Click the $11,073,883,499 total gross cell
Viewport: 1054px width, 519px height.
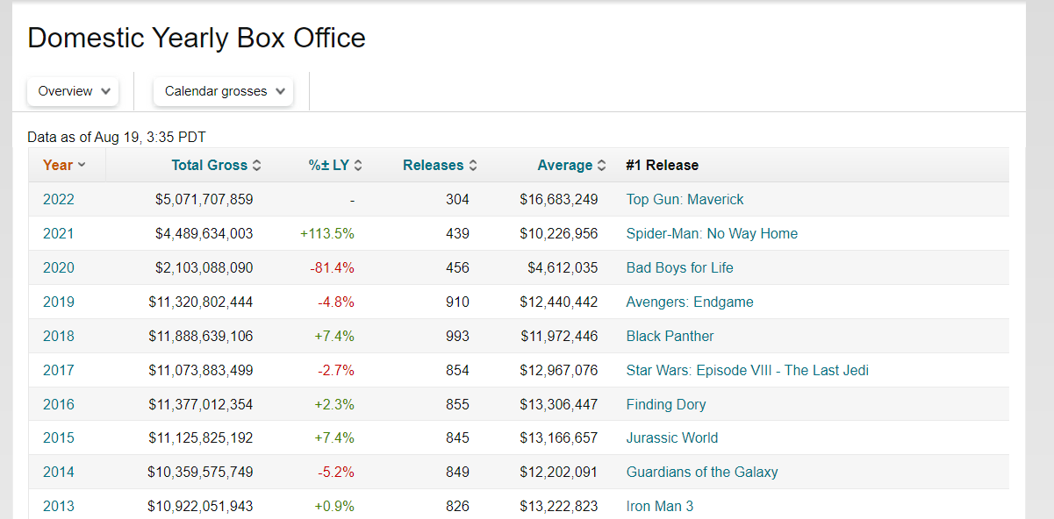point(201,370)
